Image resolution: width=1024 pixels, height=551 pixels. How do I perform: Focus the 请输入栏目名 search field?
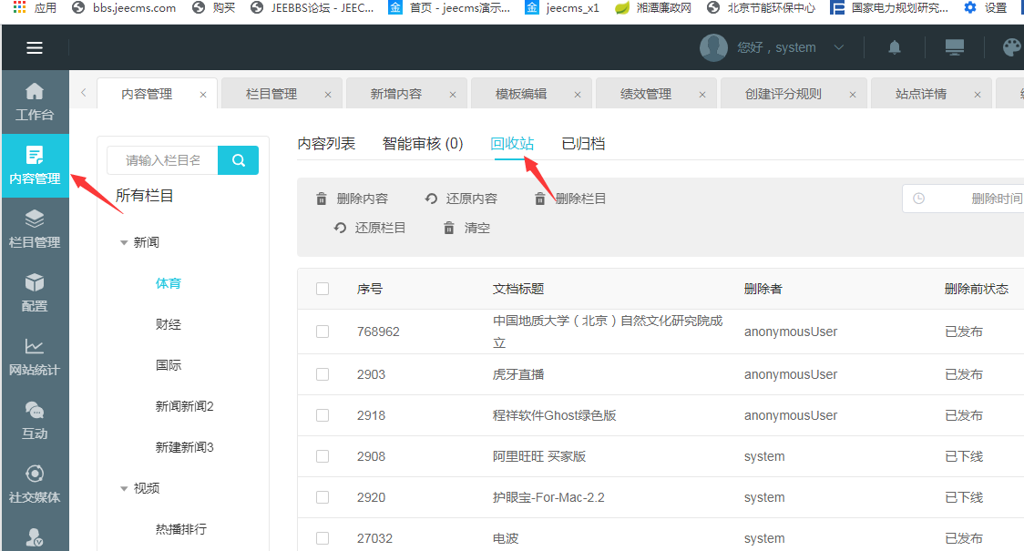click(162, 160)
